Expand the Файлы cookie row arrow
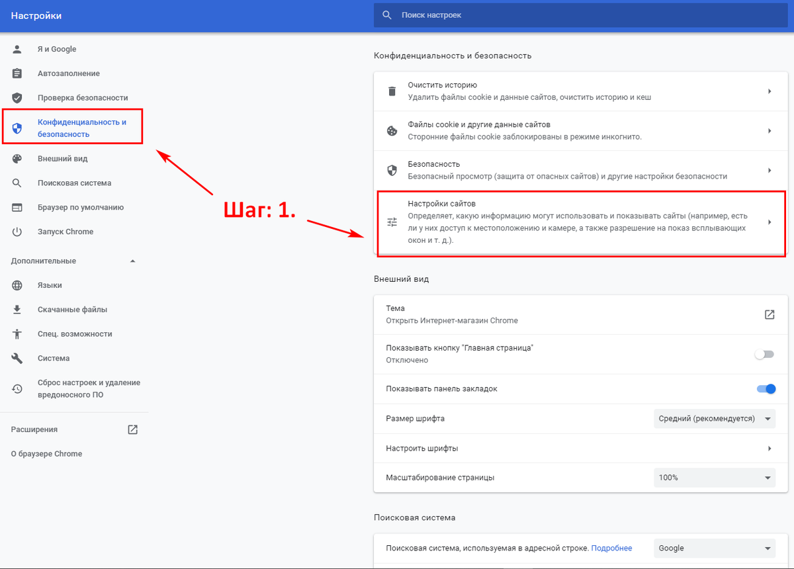 tap(770, 131)
